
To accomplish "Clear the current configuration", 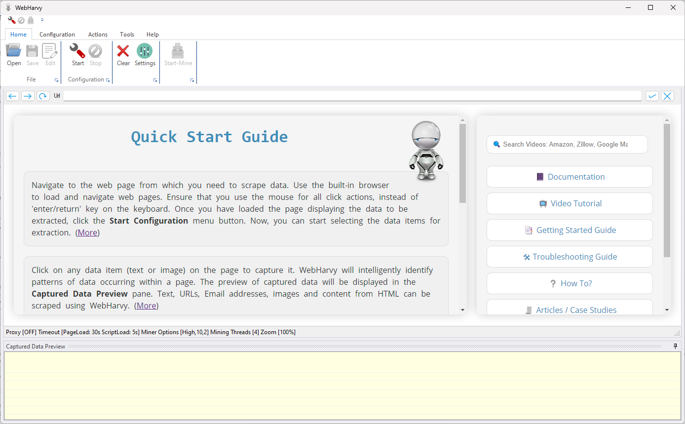I will [123, 54].
